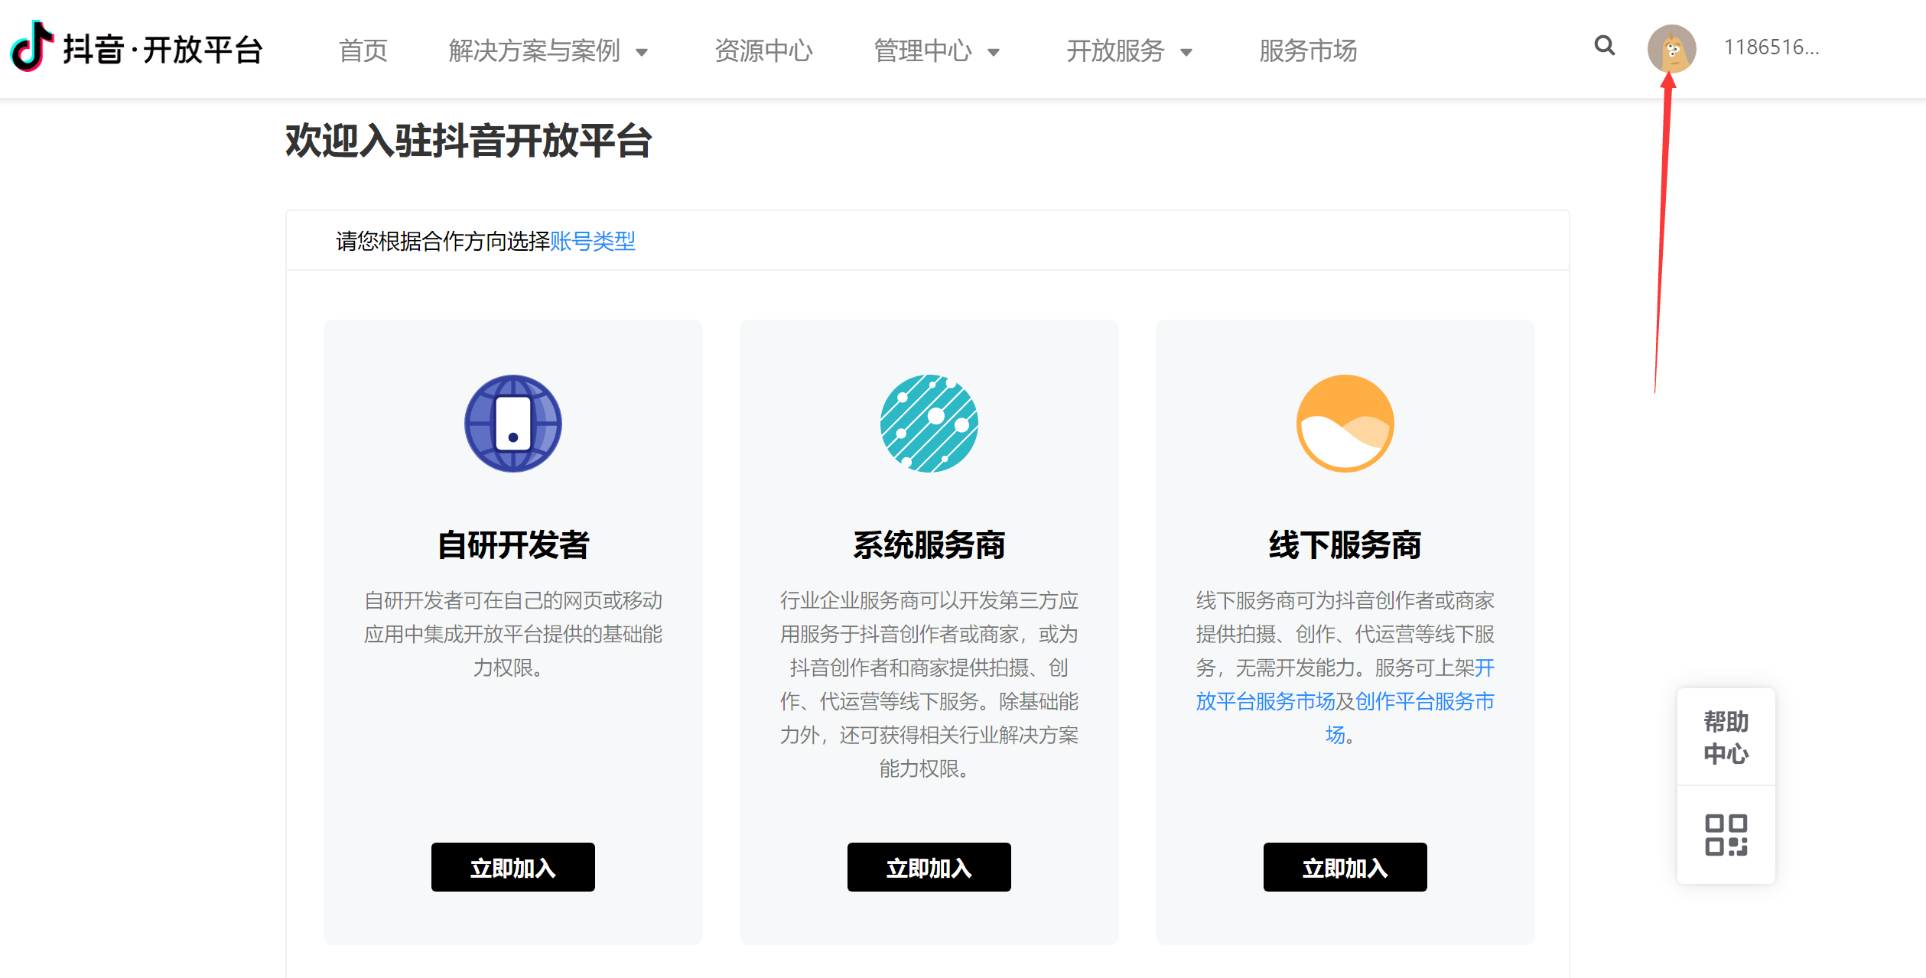Select the 资源中心 navigation item
Image resolution: width=1926 pixels, height=978 pixels.
click(763, 51)
